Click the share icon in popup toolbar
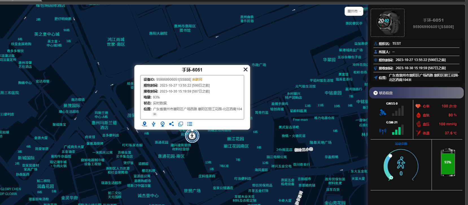This screenshot has width=468, height=205. click(x=171, y=124)
